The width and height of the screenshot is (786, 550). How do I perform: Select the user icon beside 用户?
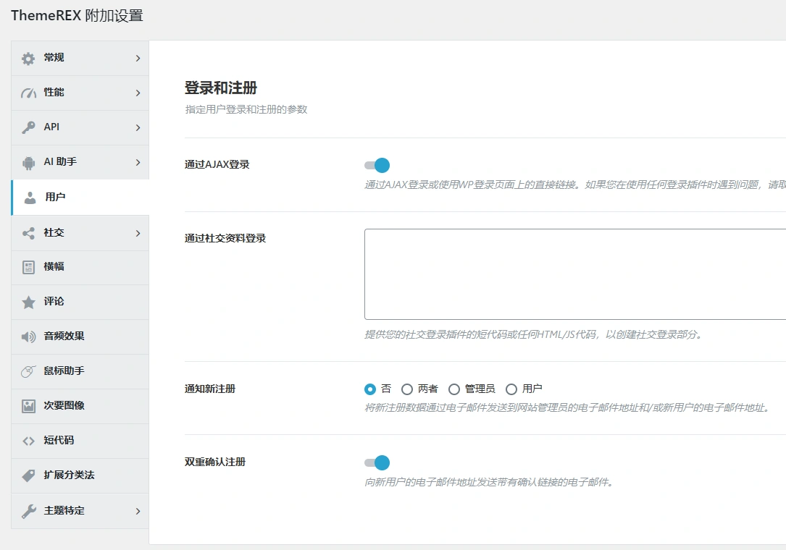(x=28, y=197)
